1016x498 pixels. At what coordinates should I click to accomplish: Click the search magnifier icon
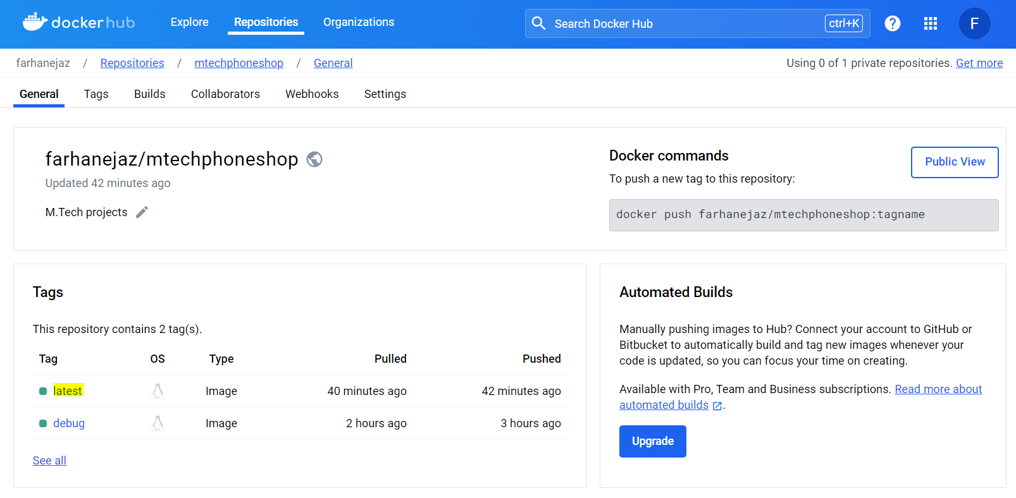[x=538, y=23]
